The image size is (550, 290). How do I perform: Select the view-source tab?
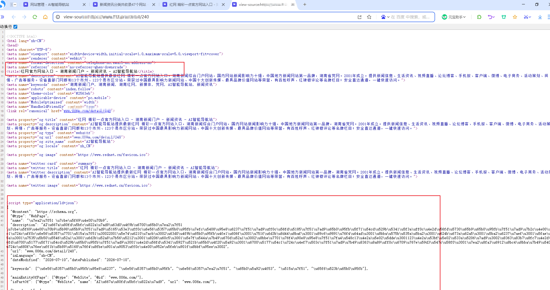(x=263, y=4)
